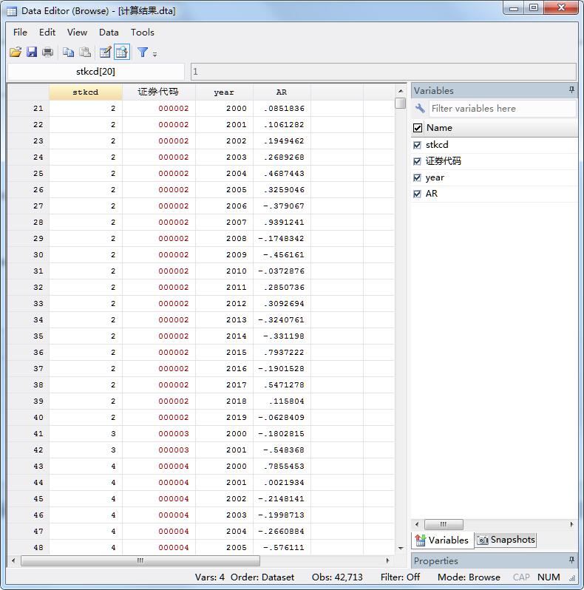
Task: Switch to Edit mode icon
Action: coord(105,52)
